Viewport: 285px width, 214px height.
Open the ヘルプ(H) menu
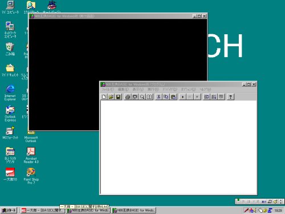click(205, 90)
